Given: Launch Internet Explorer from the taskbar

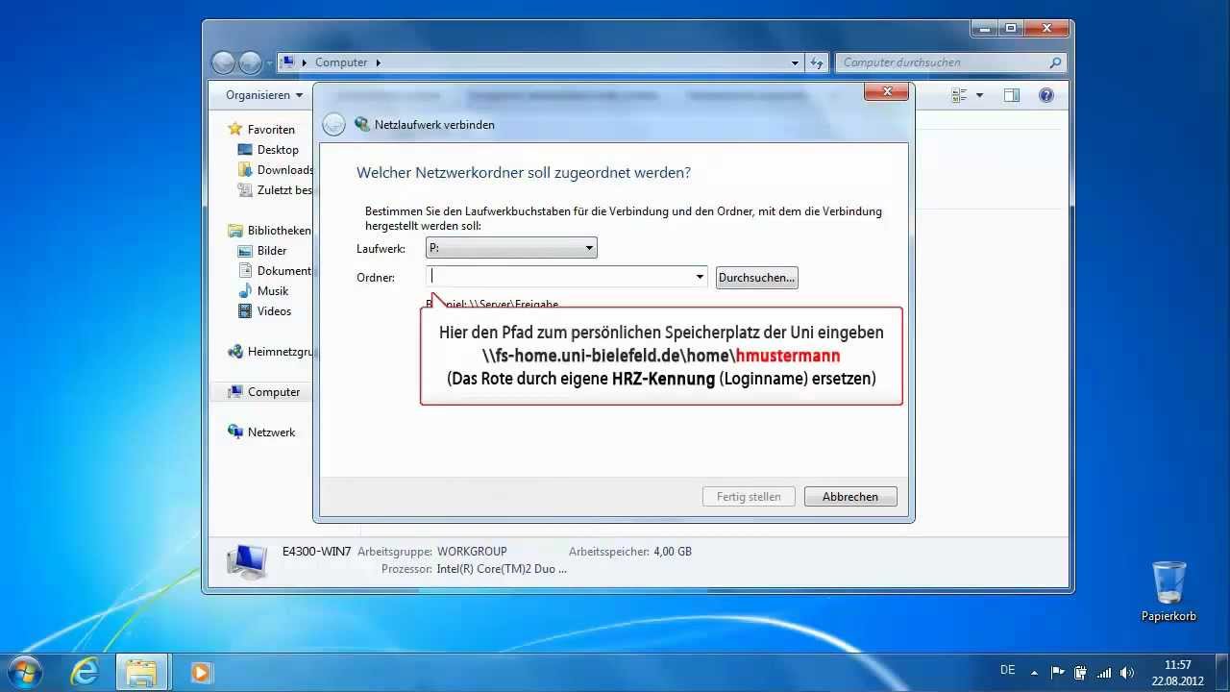Looking at the screenshot, I should coord(85,671).
